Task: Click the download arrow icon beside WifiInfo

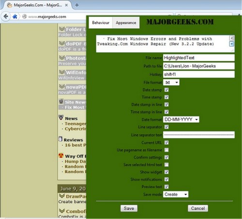Action: 62,72
